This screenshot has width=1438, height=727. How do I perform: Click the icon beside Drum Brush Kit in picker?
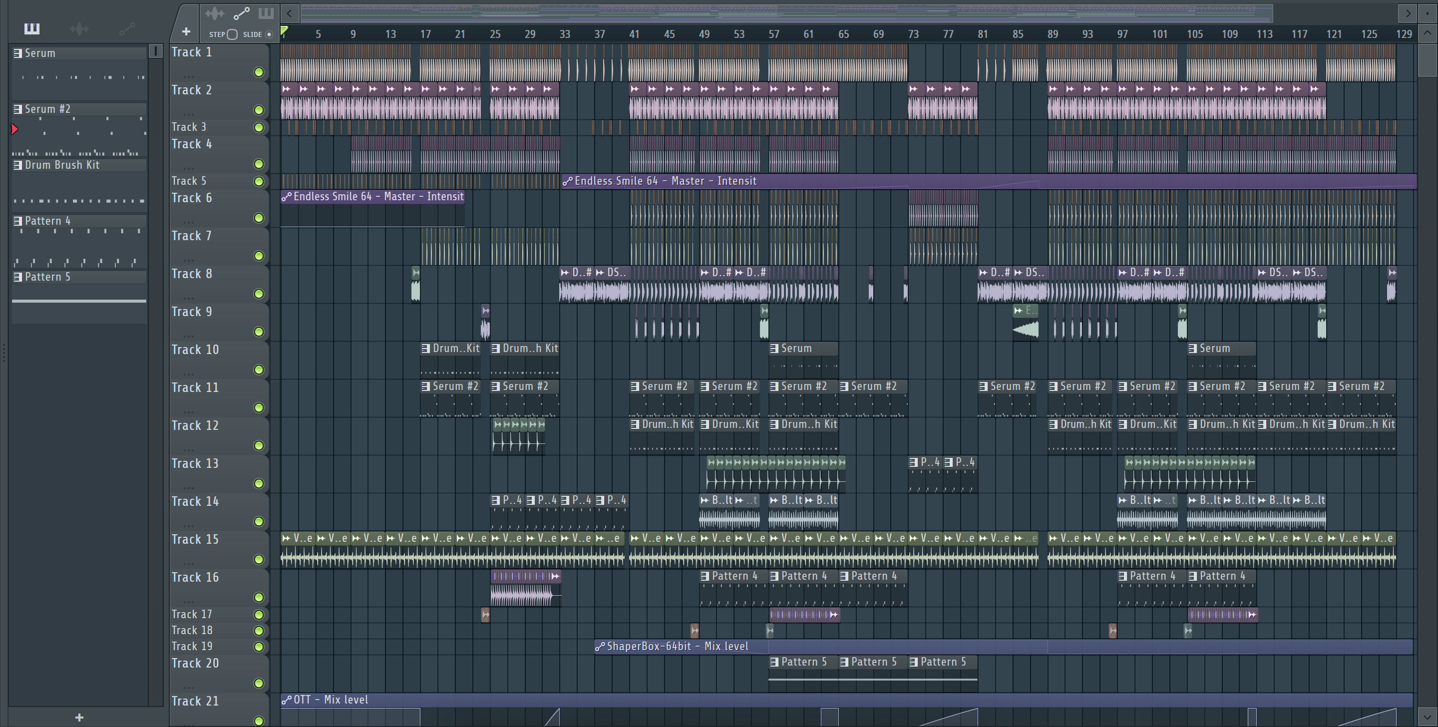point(17,165)
